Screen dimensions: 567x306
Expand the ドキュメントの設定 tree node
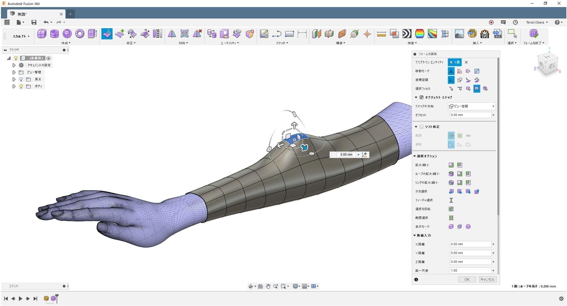pos(14,65)
